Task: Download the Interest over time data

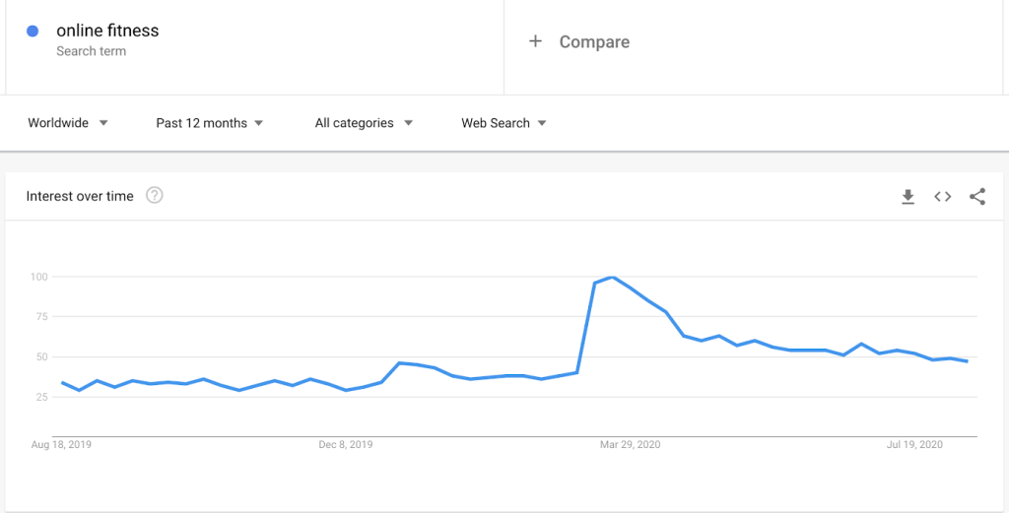Action: tap(908, 197)
